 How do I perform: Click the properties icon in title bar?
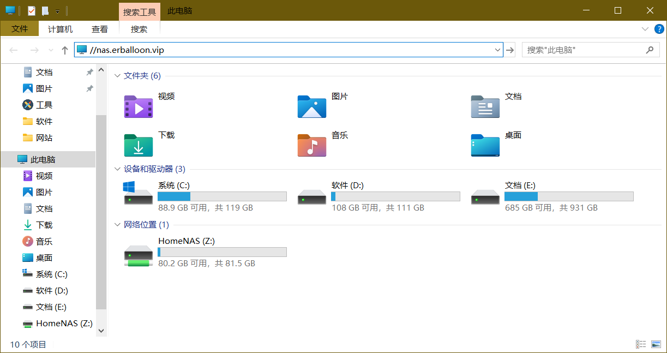click(x=32, y=10)
